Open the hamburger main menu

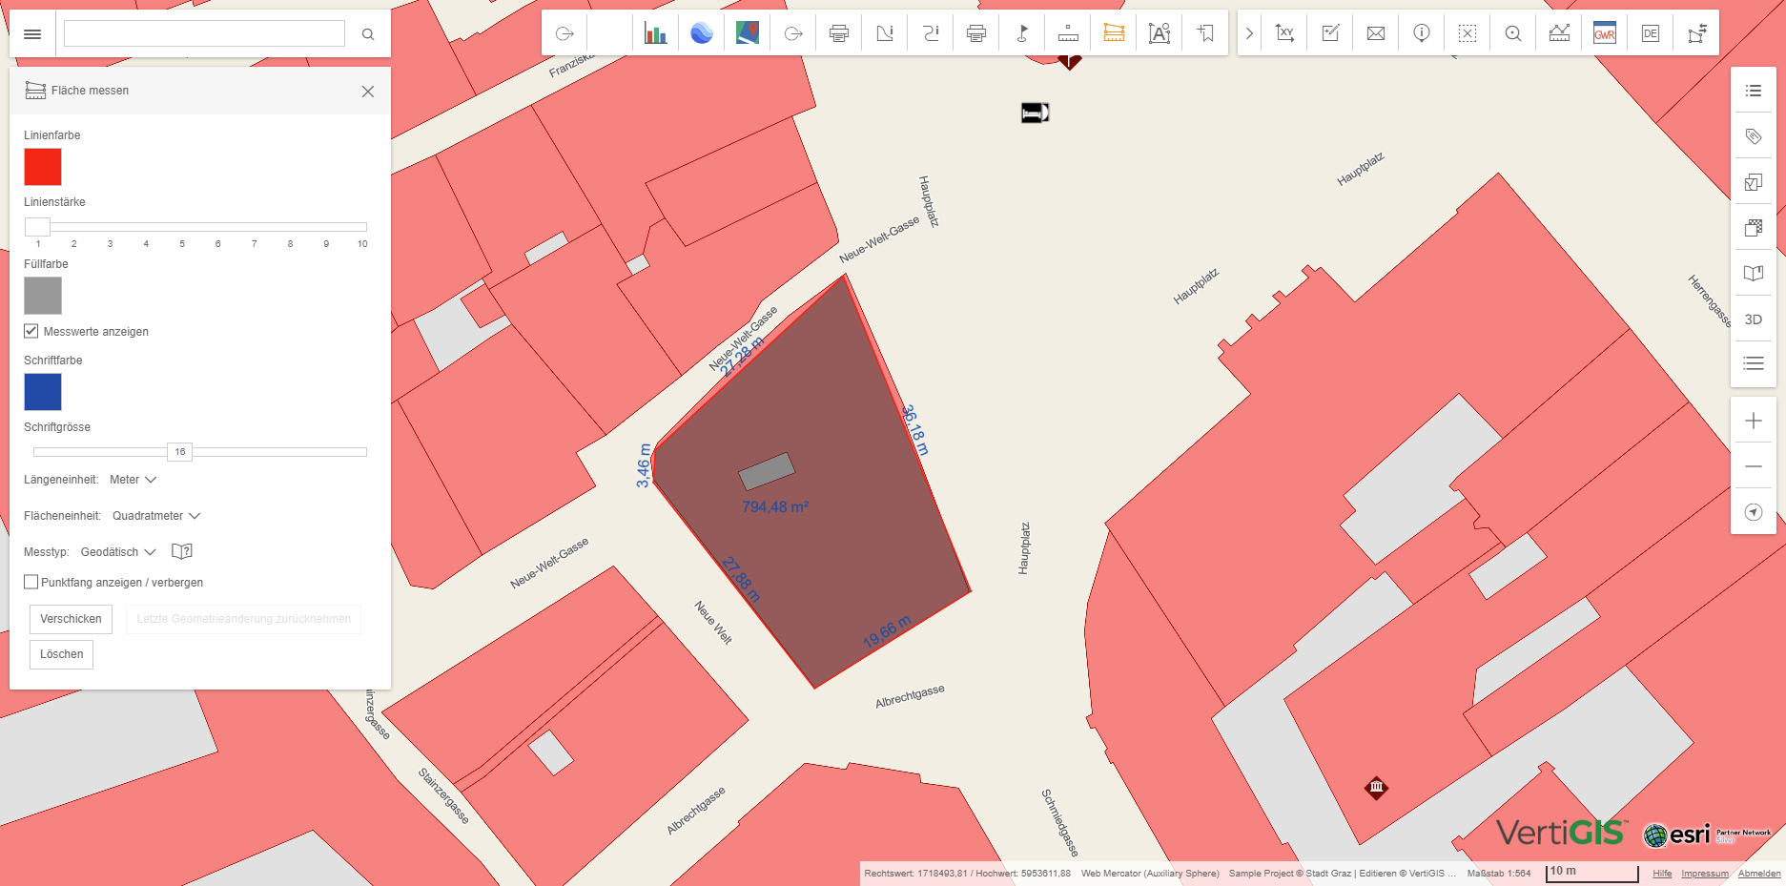pos(32,34)
